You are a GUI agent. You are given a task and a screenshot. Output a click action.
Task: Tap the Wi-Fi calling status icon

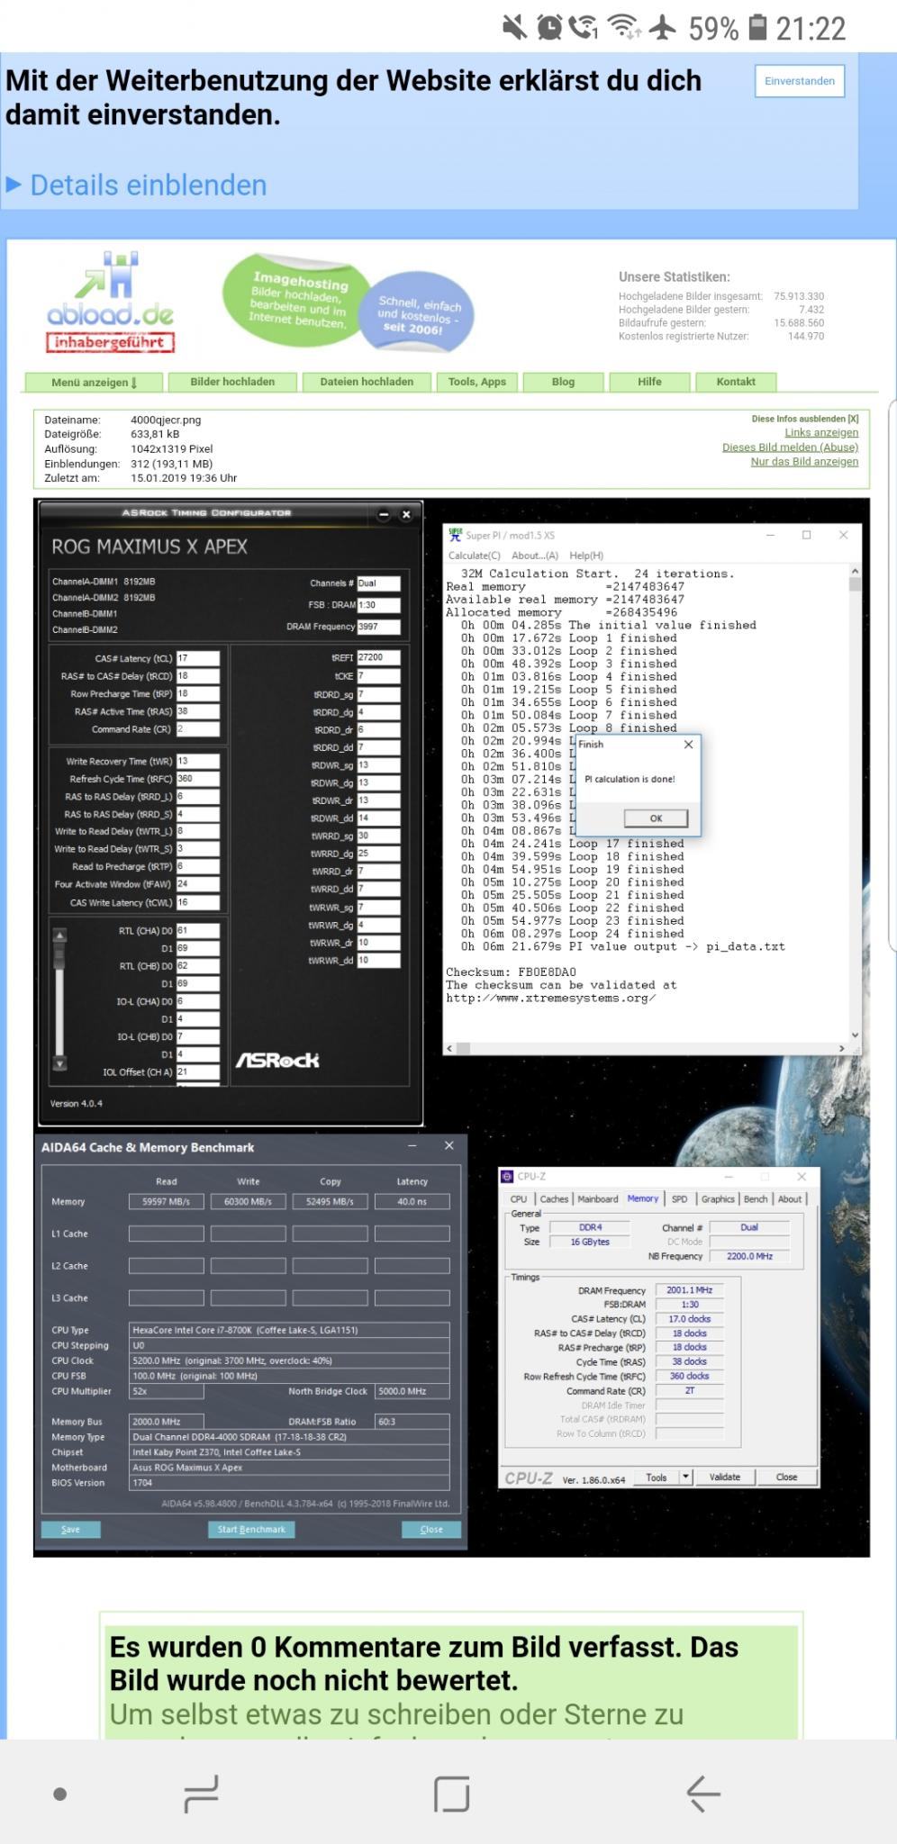pyautogui.click(x=584, y=28)
